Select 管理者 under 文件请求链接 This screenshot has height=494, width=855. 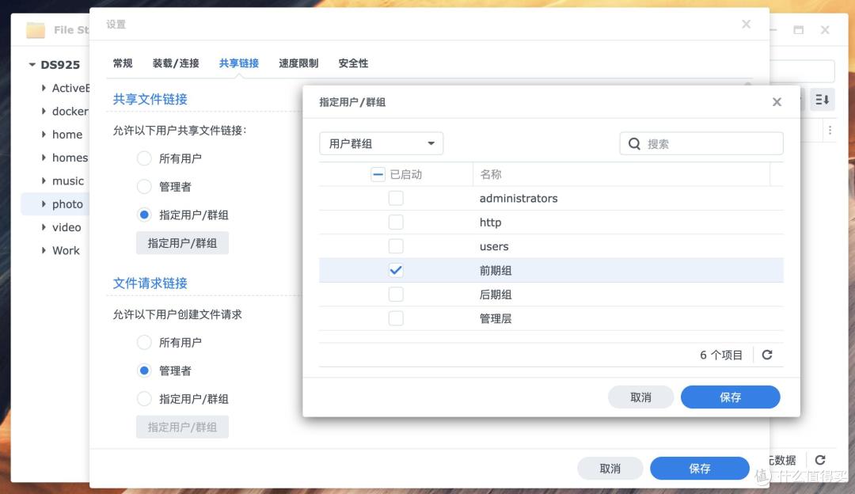(144, 370)
